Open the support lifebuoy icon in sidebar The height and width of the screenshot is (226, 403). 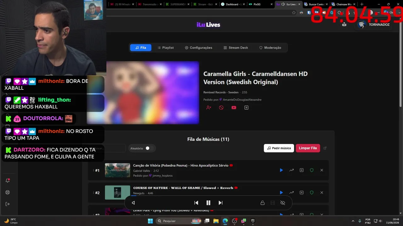(x=8, y=192)
